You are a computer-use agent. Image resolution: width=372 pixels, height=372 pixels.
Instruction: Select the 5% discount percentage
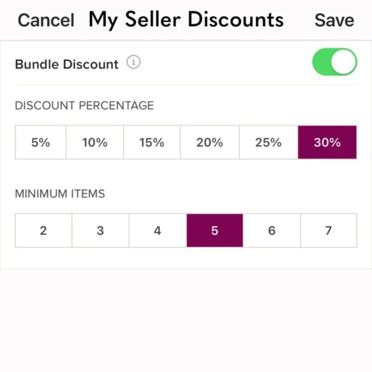click(41, 142)
